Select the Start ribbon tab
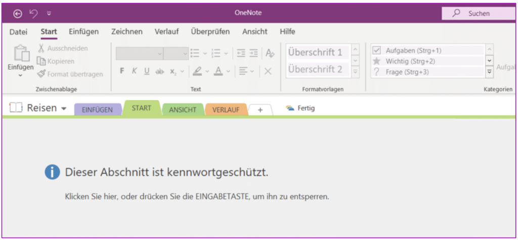Image resolution: width=518 pixels, height=240 pixels. click(x=49, y=32)
